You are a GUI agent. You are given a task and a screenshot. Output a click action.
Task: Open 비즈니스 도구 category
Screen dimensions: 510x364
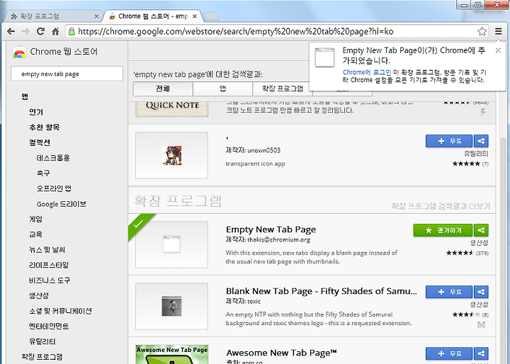(x=50, y=280)
